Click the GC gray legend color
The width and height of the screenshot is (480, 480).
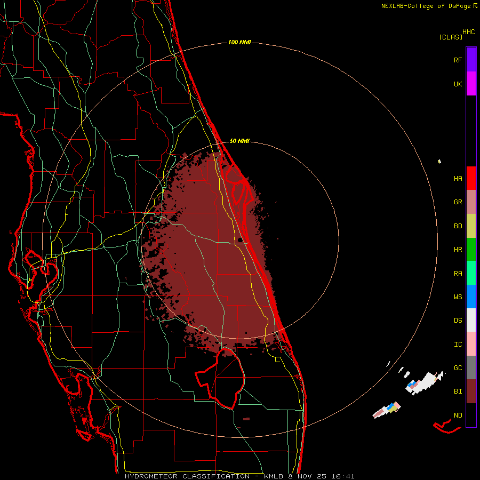471,367
